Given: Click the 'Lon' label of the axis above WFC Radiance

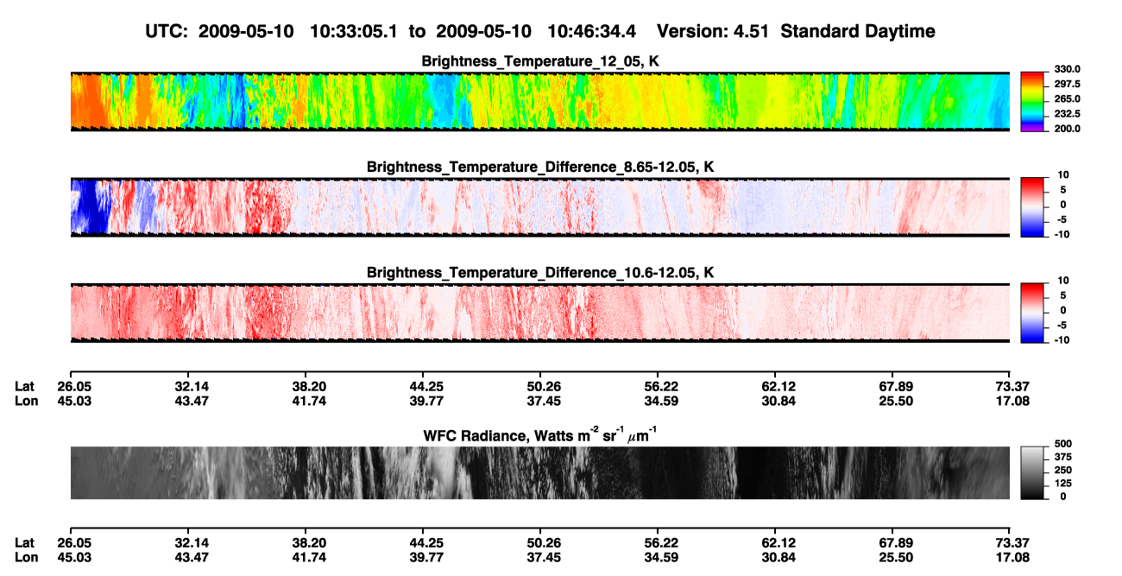Looking at the screenshot, I should click(x=25, y=401).
